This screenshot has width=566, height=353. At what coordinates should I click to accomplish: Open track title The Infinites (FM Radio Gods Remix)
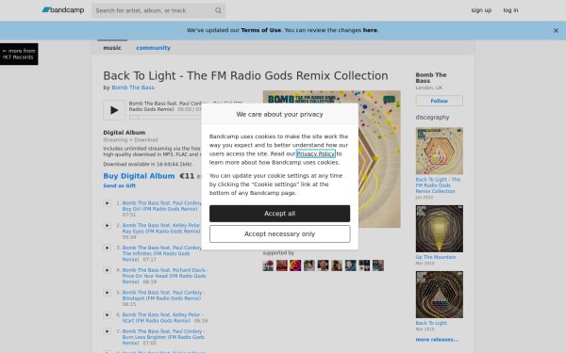(x=161, y=253)
